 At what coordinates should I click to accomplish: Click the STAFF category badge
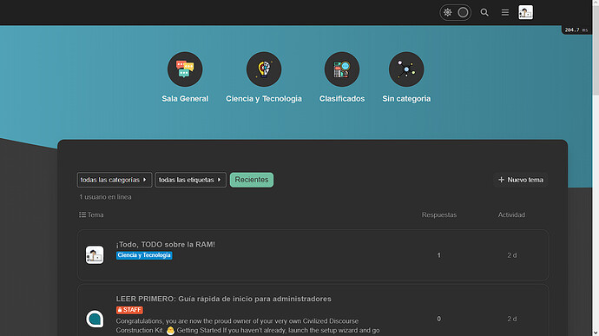click(129, 310)
